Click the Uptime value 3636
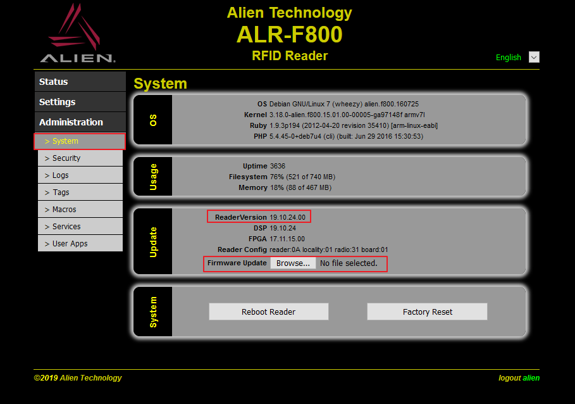 click(x=278, y=167)
